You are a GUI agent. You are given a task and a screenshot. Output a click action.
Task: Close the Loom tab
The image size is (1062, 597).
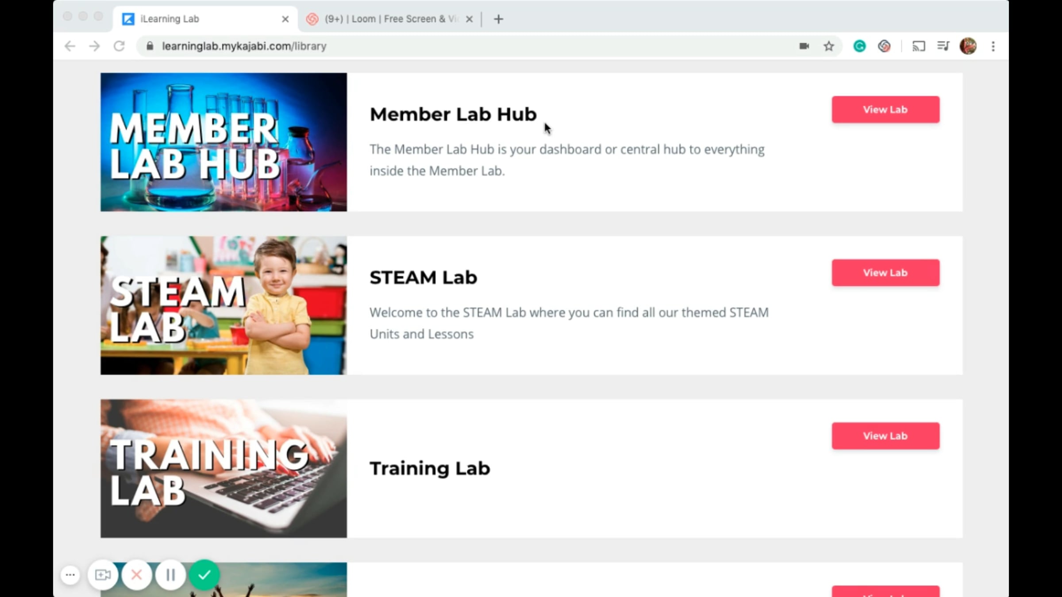[469, 19]
